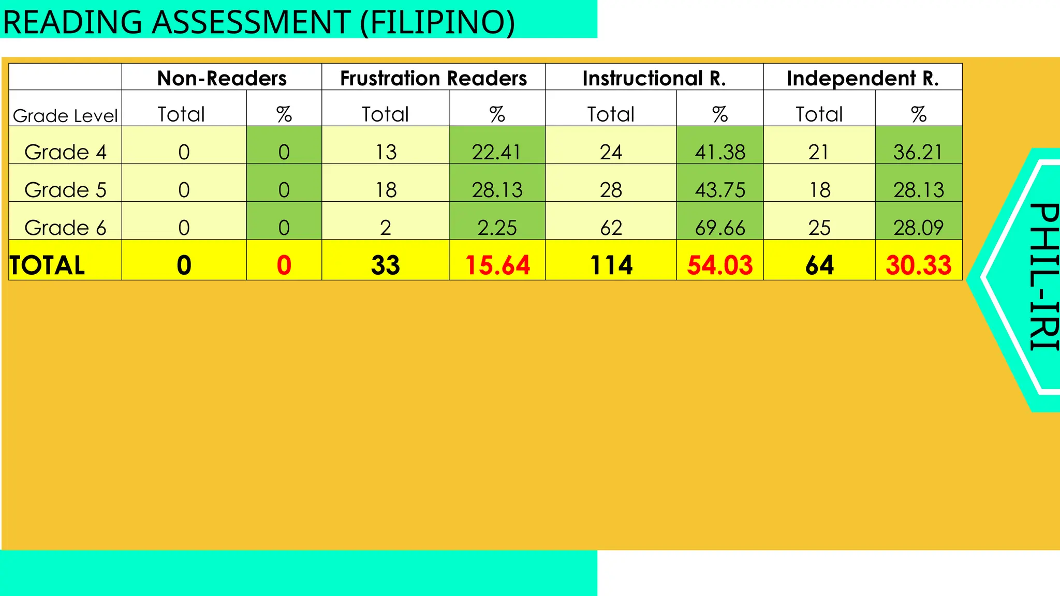Click the READING ASSESSMENT (FILIPINO) title
1060x596 pixels.
[x=259, y=22]
